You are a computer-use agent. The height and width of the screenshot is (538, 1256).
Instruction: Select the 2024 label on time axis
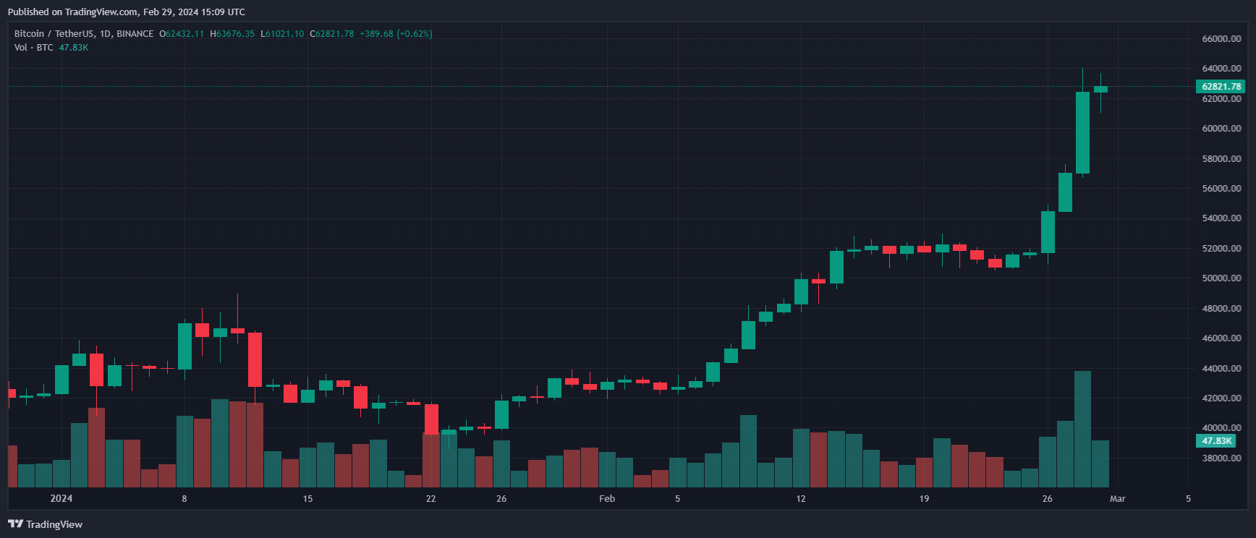click(61, 499)
